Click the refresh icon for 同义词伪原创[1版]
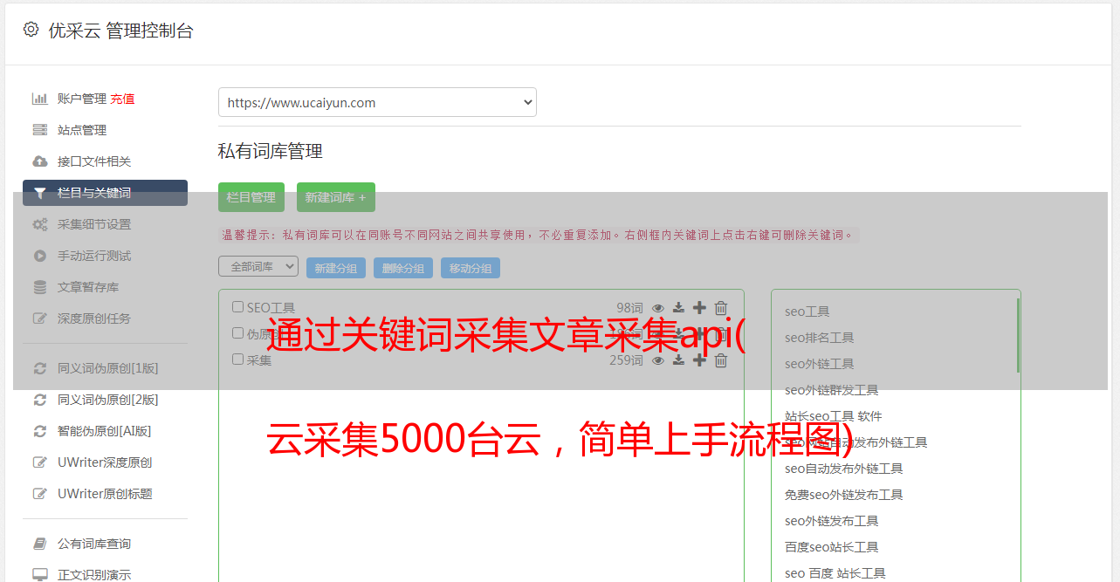Viewport: 1120px width, 582px height. point(39,368)
